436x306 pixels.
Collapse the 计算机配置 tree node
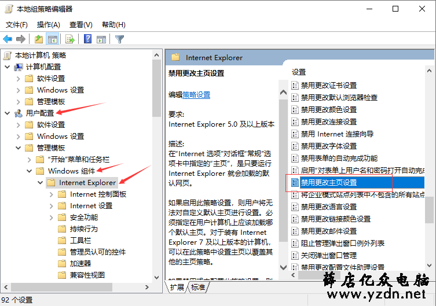8,67
